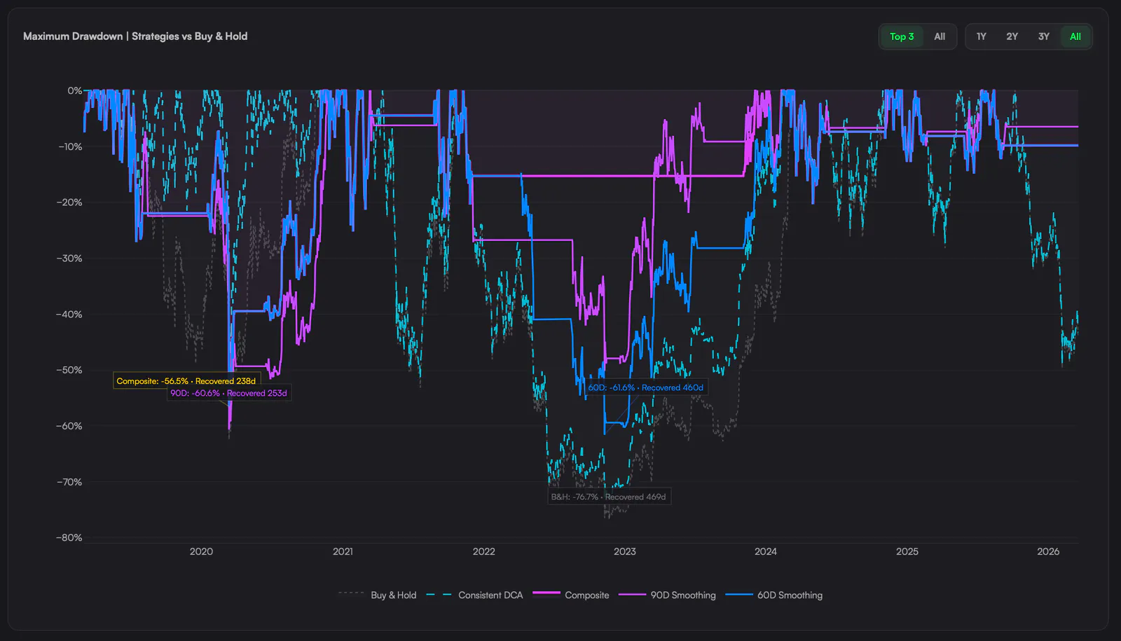Select the All time range button
The width and height of the screenshot is (1121, 641).
point(1075,36)
